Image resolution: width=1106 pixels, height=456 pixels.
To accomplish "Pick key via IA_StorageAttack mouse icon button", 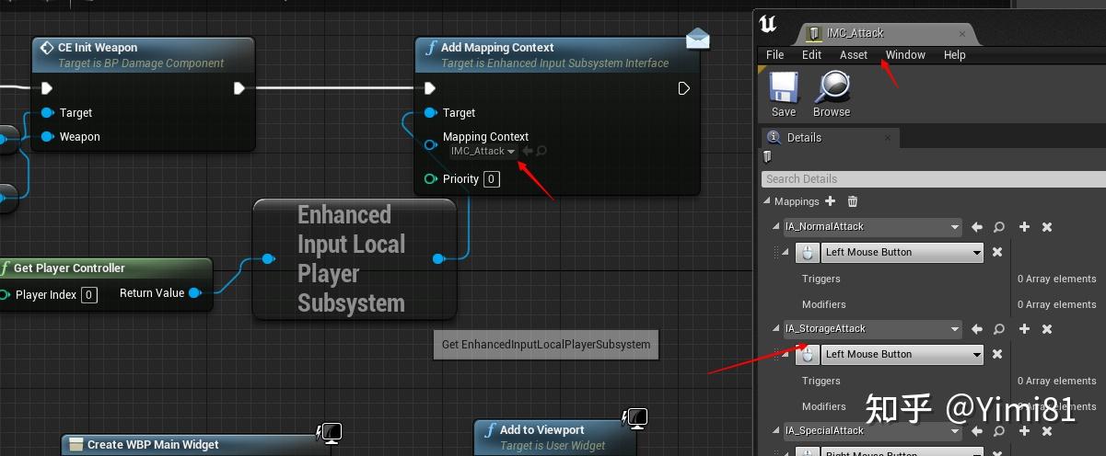I will point(807,354).
